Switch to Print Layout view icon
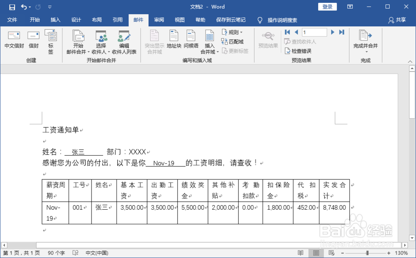The height and width of the screenshot is (258, 416). (316, 253)
